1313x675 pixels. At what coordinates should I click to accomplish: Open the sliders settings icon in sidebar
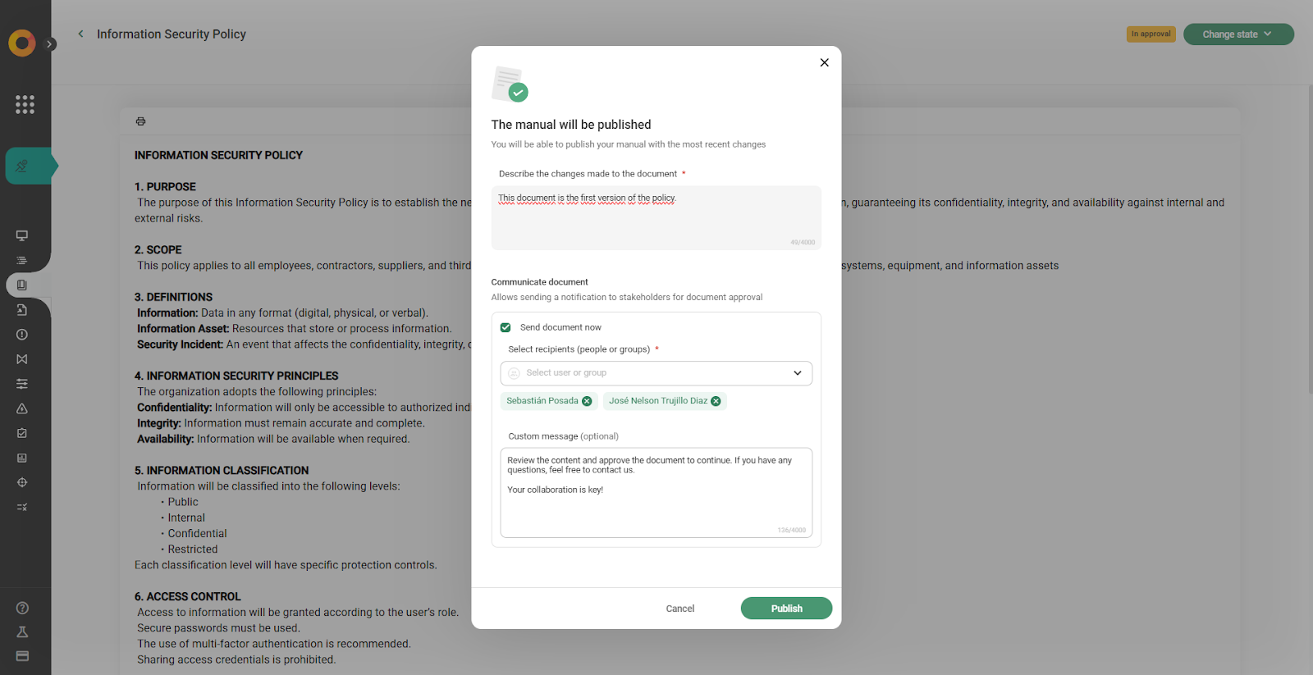22,384
